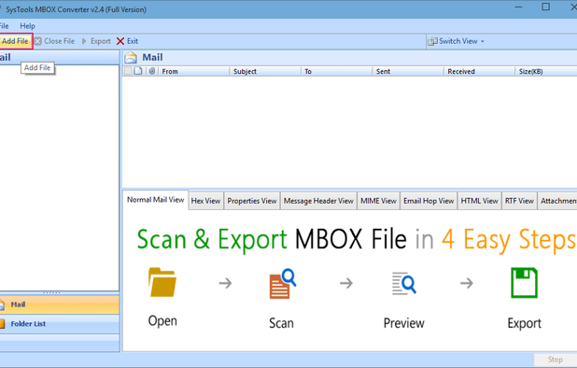This screenshot has height=368, width=577.
Task: Click the green Export floppy disk icon
Action: pyautogui.click(x=524, y=283)
